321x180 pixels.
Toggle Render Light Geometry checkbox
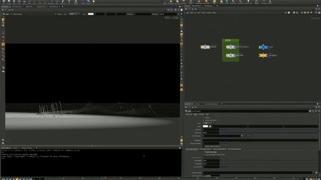coord(204,146)
